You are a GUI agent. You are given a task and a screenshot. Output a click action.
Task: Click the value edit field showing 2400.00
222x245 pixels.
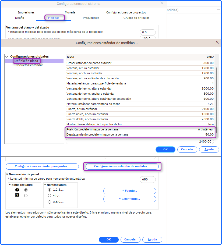pyautogui.click(x=140, y=141)
